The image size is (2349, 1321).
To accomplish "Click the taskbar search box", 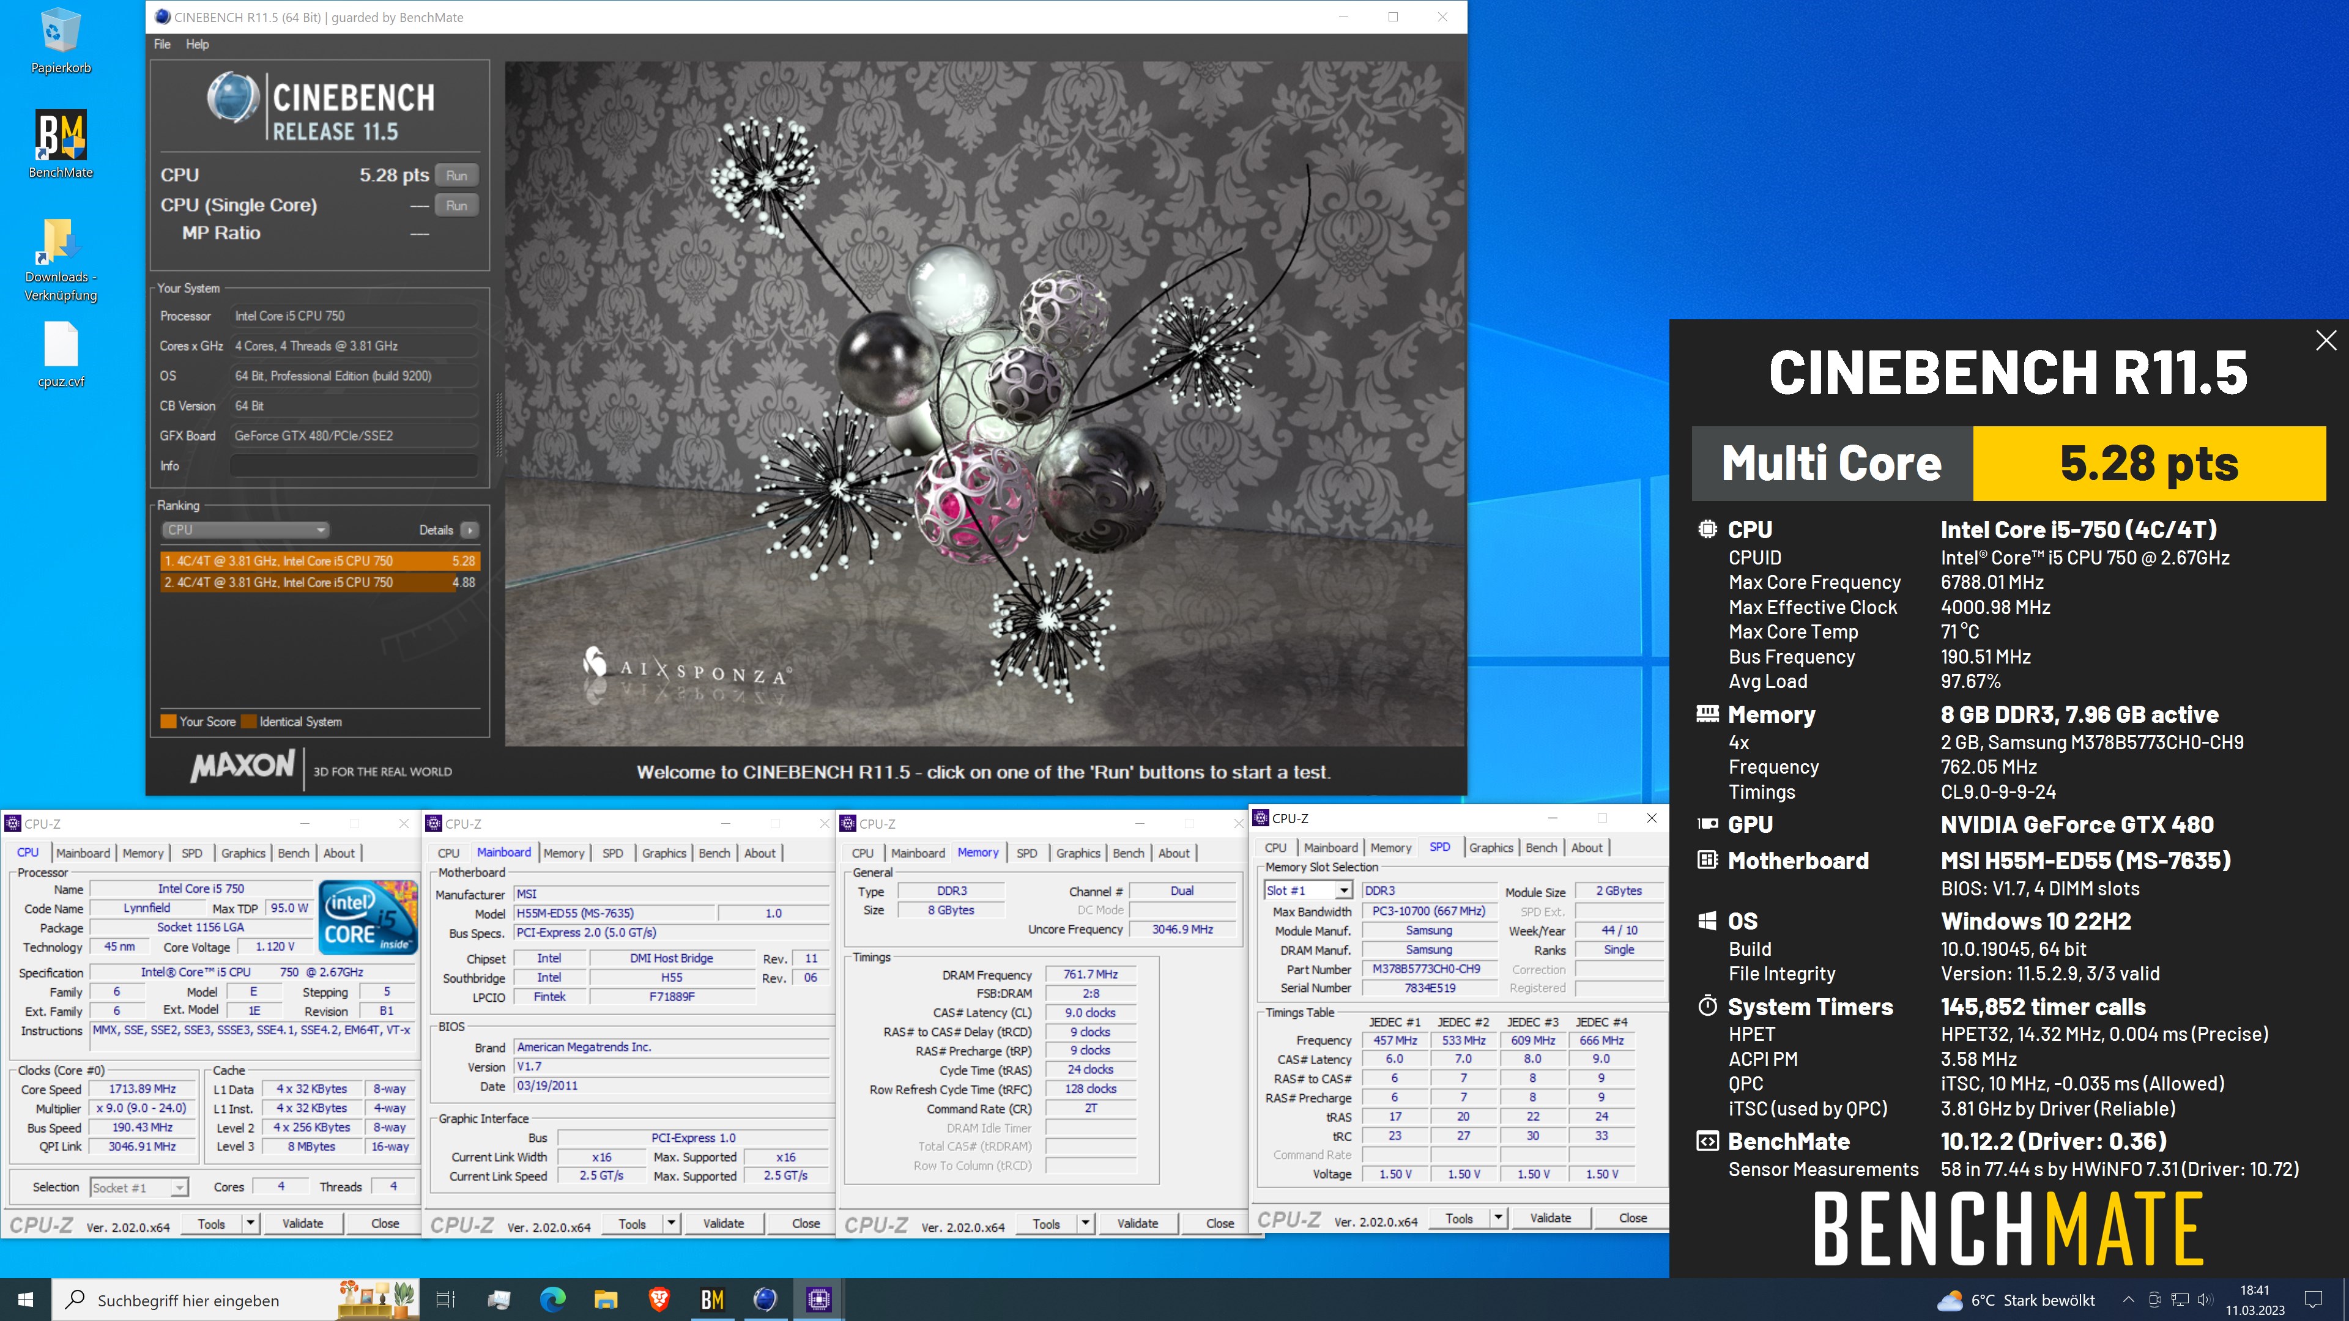I will 236,1299.
